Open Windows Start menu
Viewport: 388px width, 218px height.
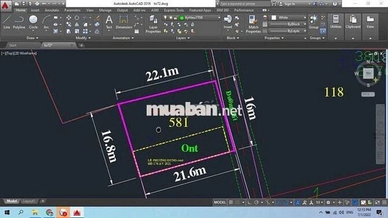pos(7,212)
